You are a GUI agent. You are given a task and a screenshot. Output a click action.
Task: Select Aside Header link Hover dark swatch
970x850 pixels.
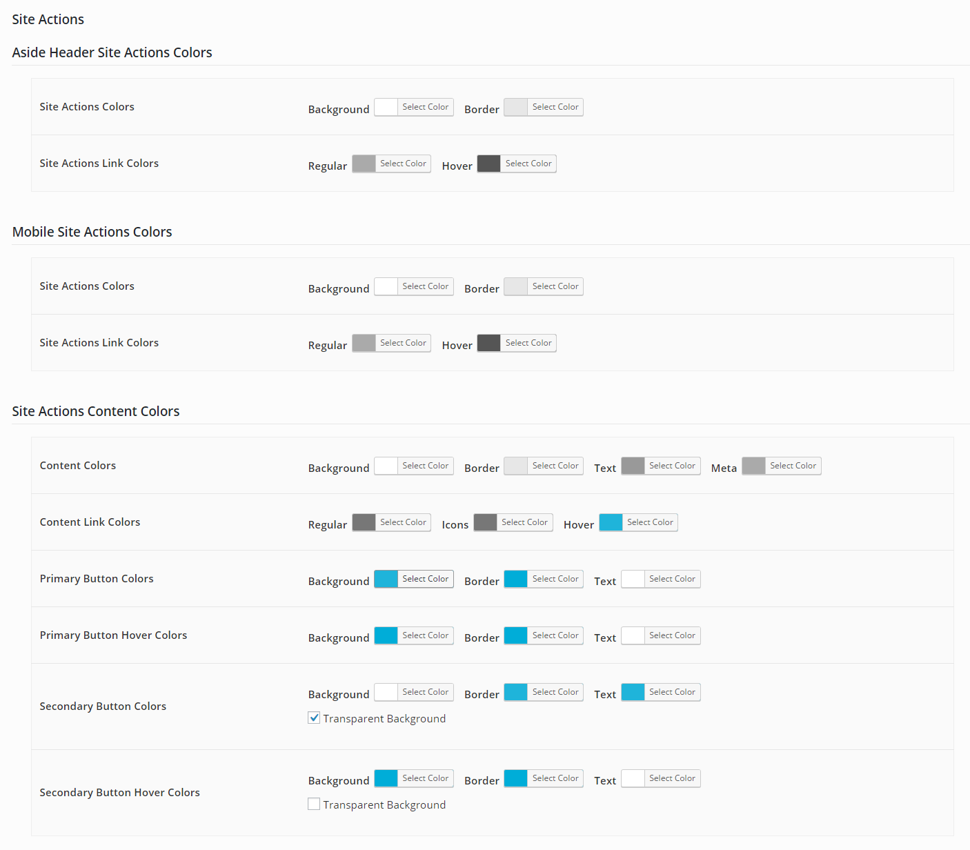pos(489,164)
